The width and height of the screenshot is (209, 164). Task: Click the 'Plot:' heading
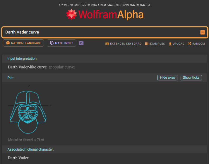pyautogui.click(x=11, y=78)
